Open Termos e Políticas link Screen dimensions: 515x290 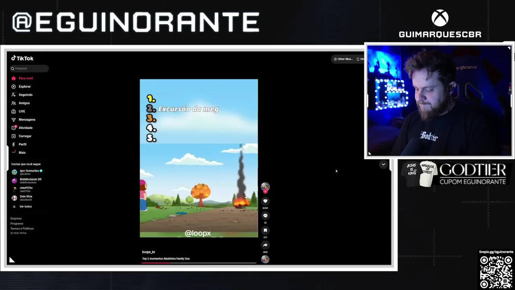click(22, 228)
